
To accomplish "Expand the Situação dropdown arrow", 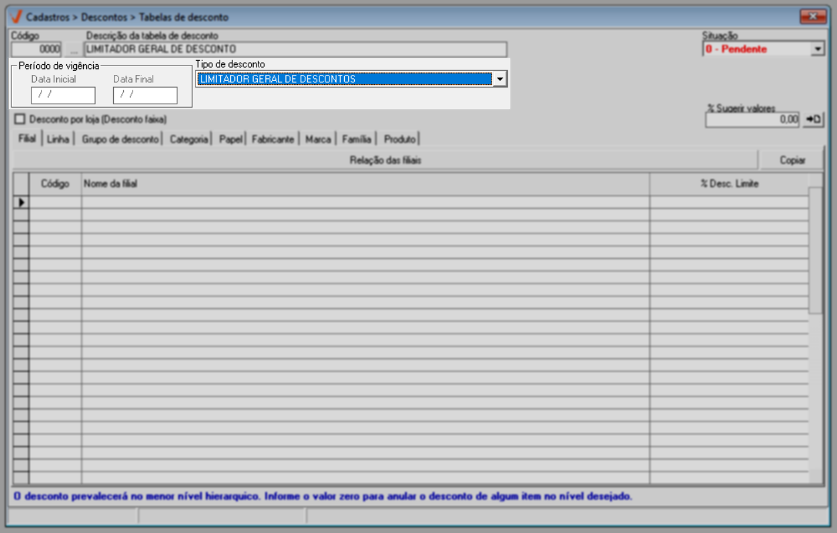I will [817, 49].
